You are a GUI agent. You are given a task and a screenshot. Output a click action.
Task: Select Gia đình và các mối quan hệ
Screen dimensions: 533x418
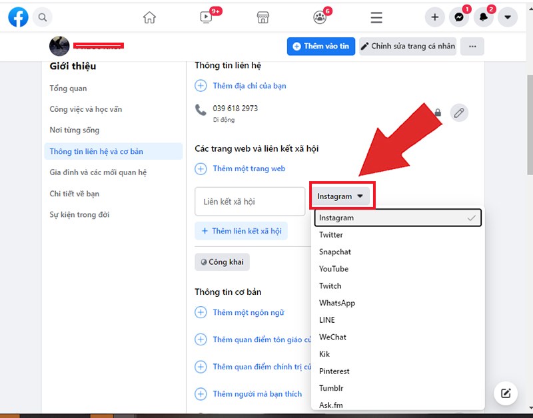click(98, 172)
